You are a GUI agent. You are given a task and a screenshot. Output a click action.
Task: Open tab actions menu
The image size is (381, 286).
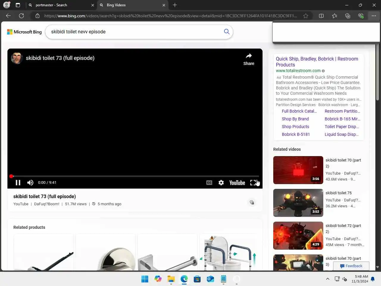[x=18, y=5]
